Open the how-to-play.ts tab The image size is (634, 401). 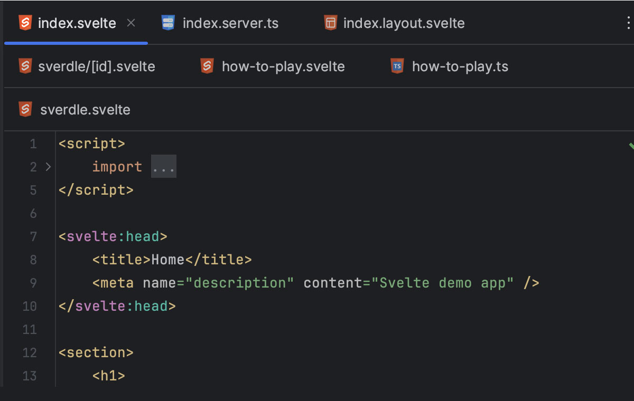click(449, 66)
